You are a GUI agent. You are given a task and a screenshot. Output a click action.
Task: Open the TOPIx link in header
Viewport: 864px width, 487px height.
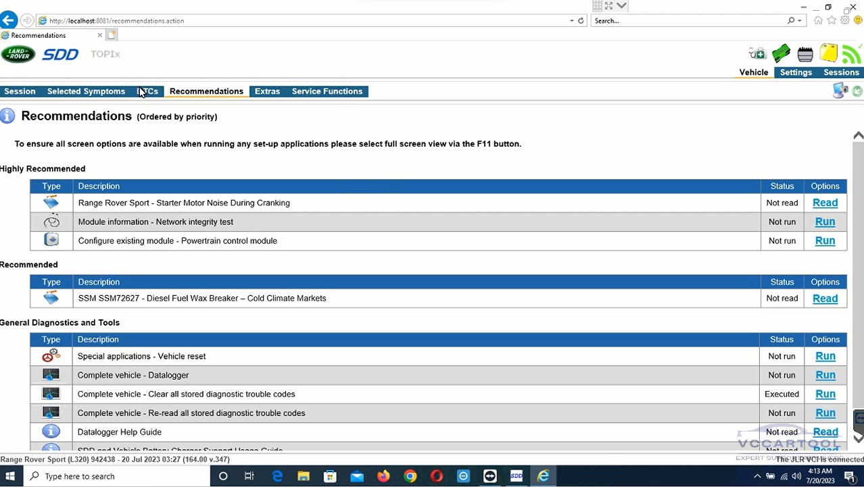coord(105,54)
